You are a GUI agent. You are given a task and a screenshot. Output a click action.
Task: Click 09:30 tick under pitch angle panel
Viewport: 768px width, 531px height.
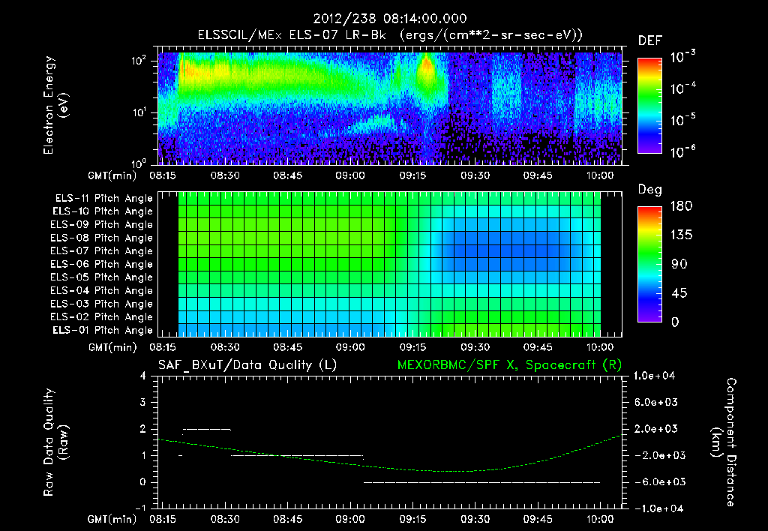[475, 348]
